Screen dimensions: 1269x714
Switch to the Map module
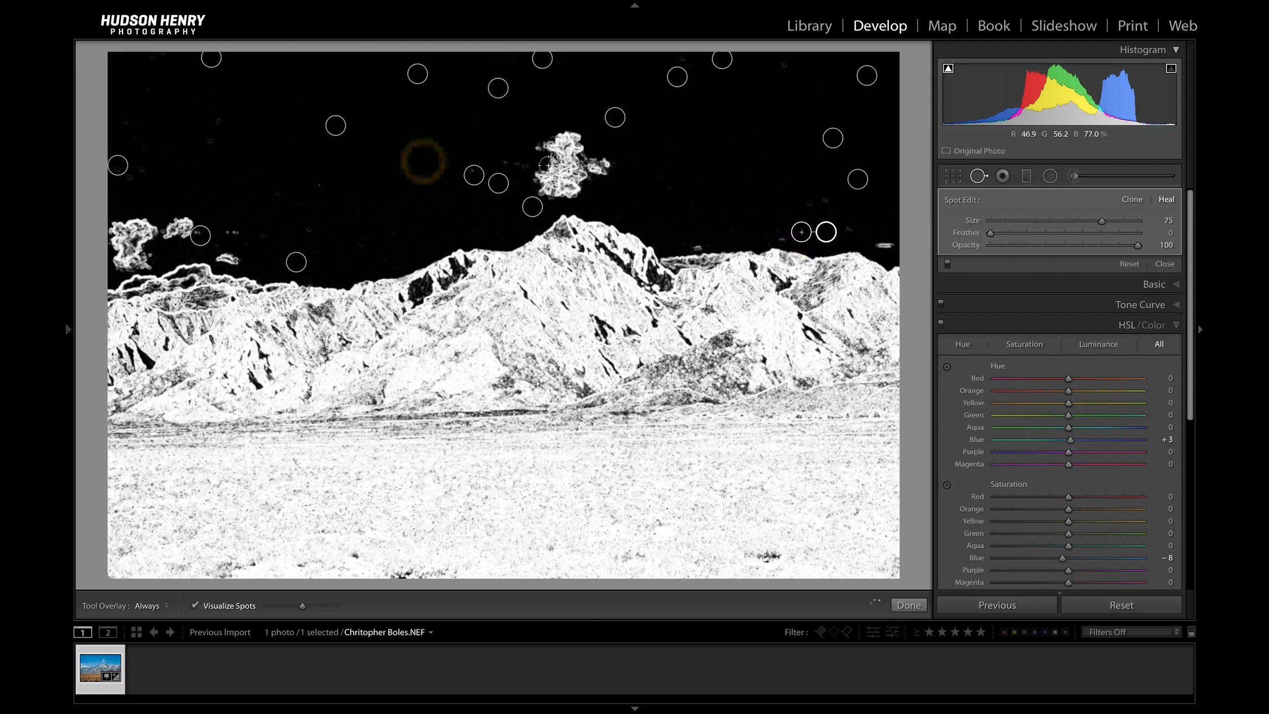click(x=942, y=25)
